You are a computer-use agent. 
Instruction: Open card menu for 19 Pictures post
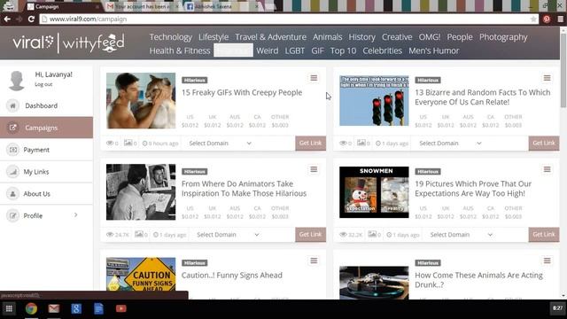(x=547, y=169)
